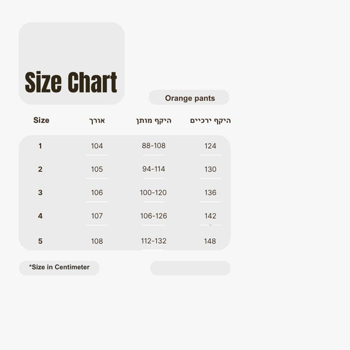The image size is (350, 350).
Task: Click the 88-108 waist value
Action: click(x=154, y=146)
